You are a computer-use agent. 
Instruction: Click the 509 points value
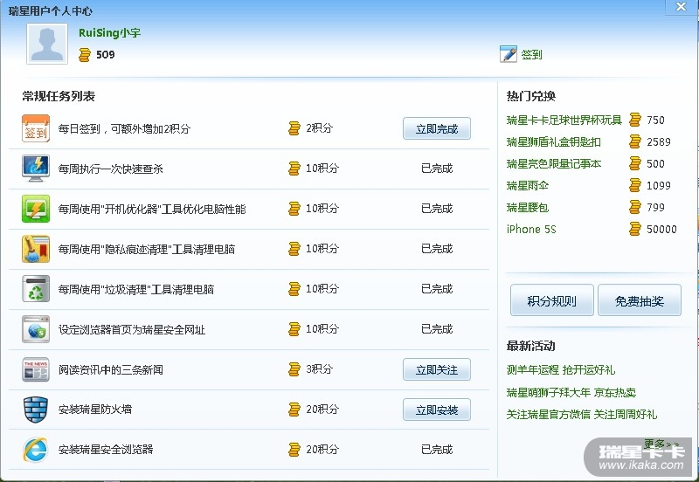tap(105, 55)
